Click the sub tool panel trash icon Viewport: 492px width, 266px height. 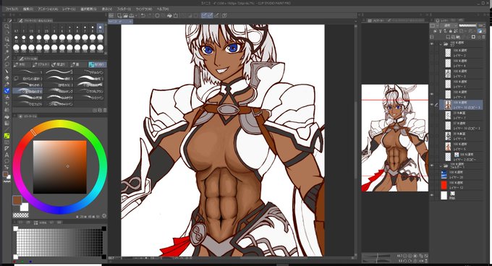coord(105,111)
